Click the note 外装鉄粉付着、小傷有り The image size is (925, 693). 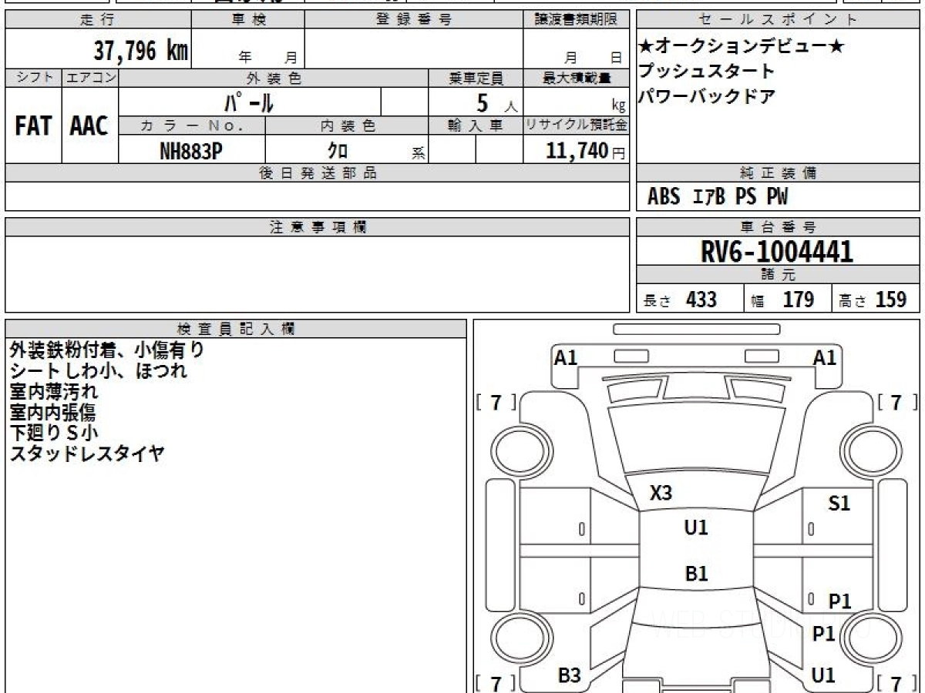[107, 350]
